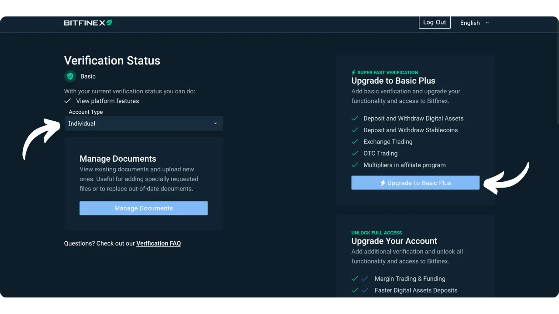Click the chevron arrow in Account Type field
559x314 pixels.
(215, 123)
